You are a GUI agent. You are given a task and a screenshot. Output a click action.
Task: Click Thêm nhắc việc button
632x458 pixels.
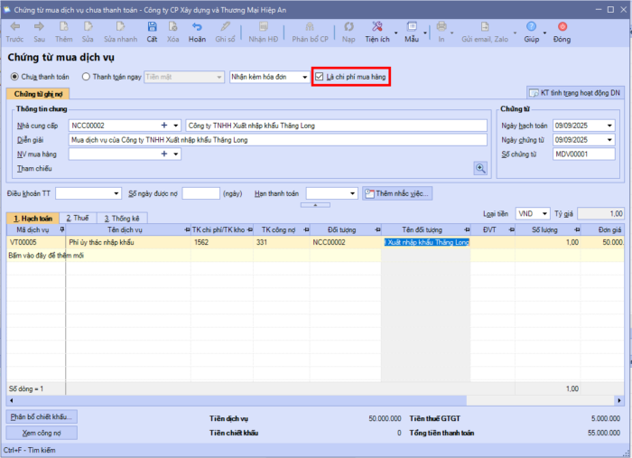[397, 193]
